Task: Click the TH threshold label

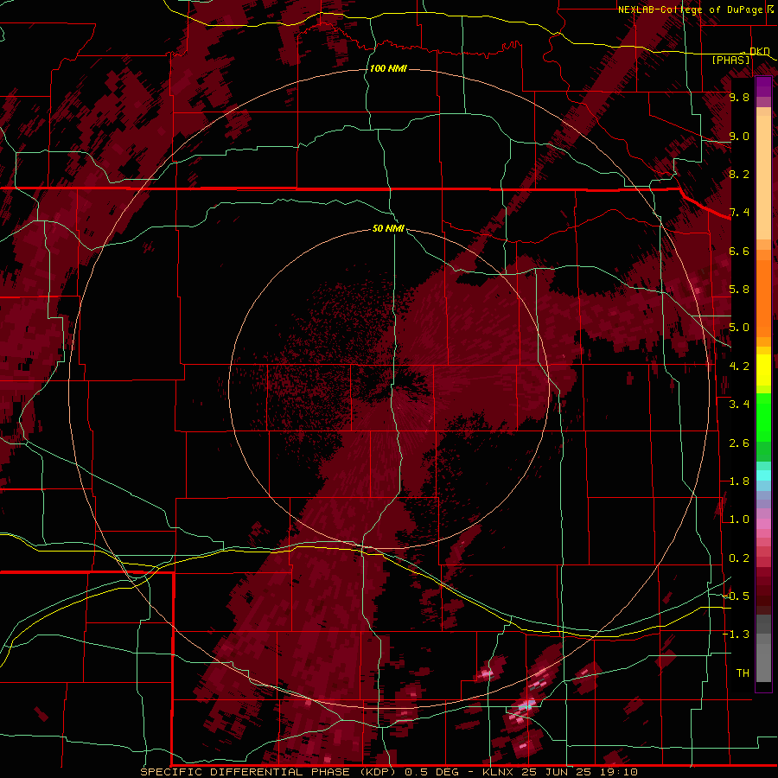Action: tap(743, 673)
